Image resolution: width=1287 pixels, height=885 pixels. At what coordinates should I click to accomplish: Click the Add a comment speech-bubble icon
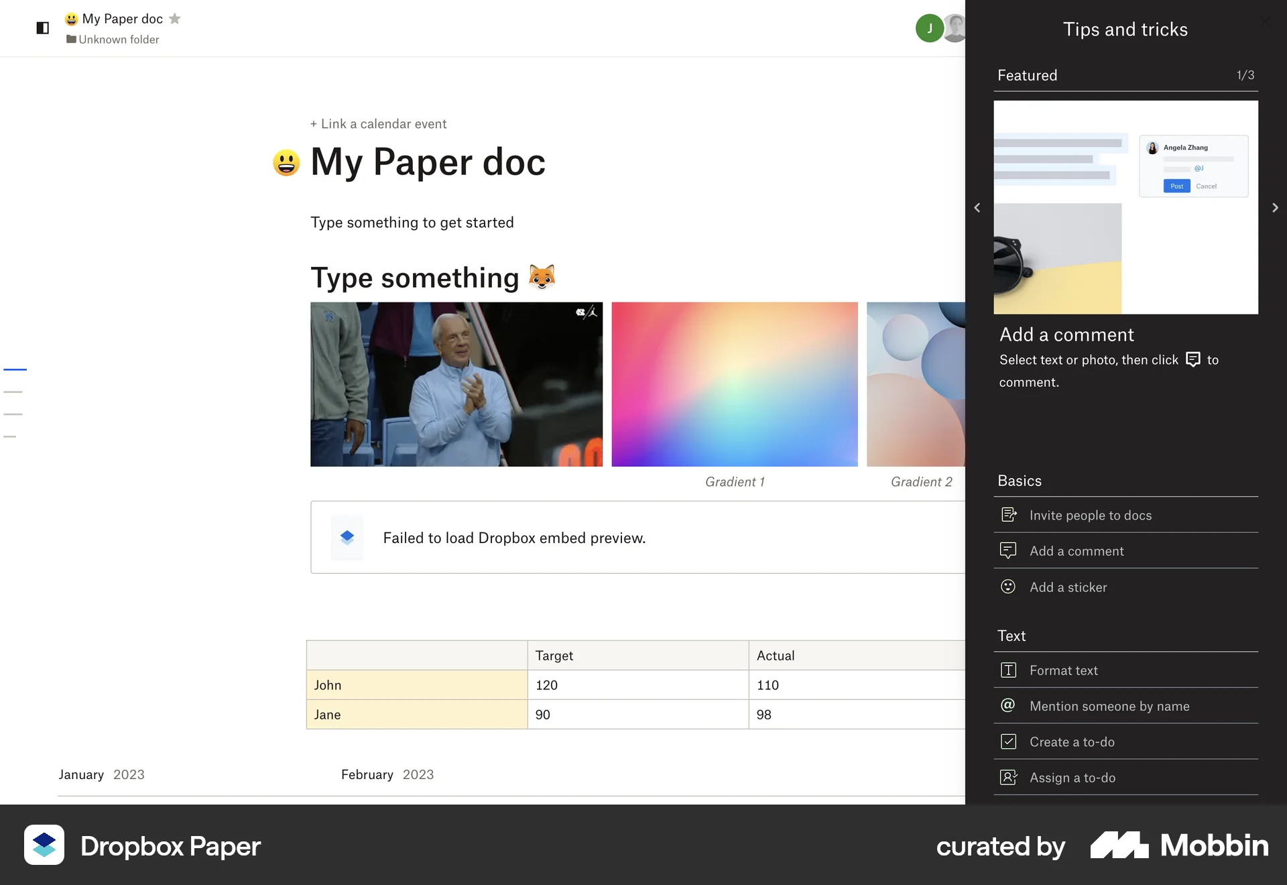click(1008, 550)
